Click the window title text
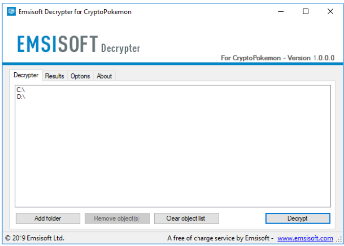Screen dimensions: 344x246 75,12
